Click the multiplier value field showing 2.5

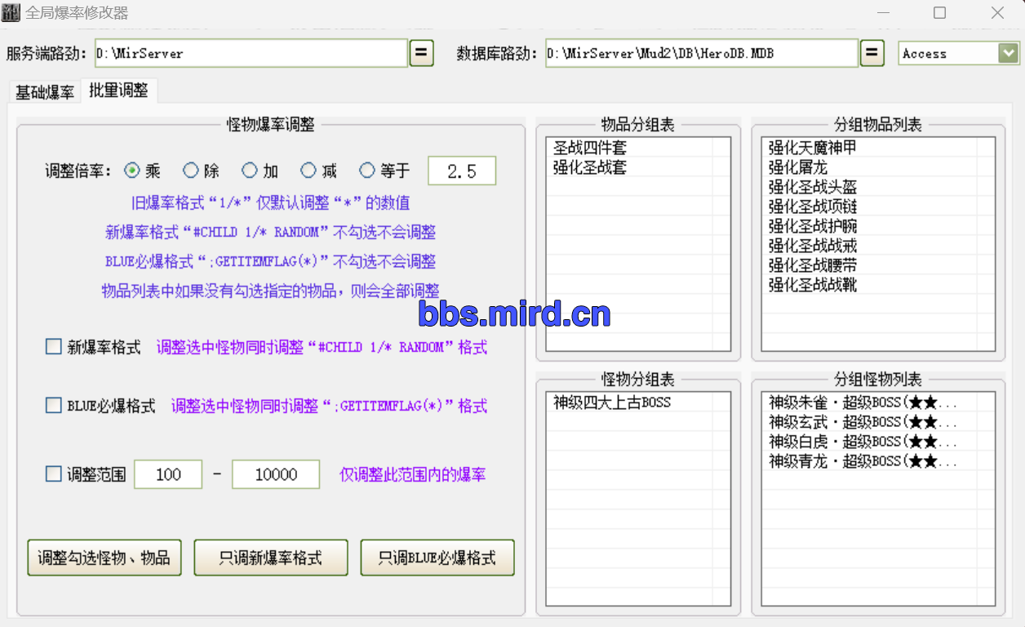[x=462, y=171]
